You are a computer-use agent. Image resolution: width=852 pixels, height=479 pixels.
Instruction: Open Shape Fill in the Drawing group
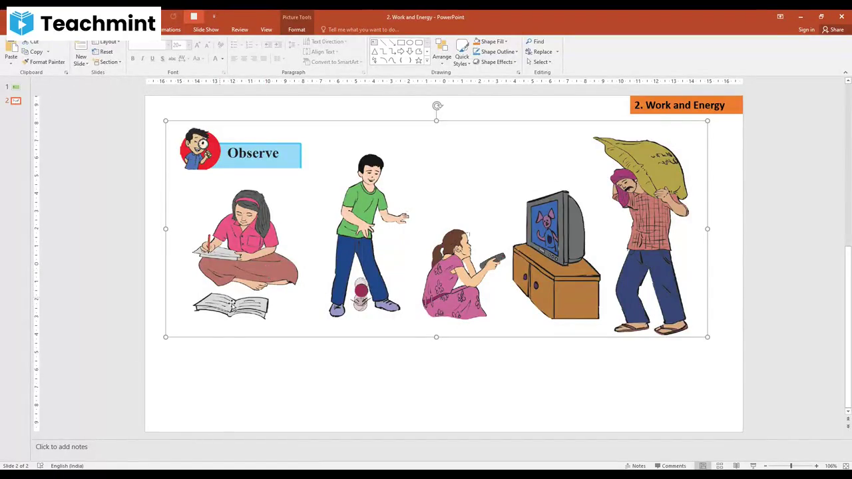coord(492,41)
